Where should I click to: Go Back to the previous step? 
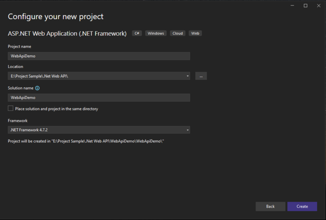270,206
